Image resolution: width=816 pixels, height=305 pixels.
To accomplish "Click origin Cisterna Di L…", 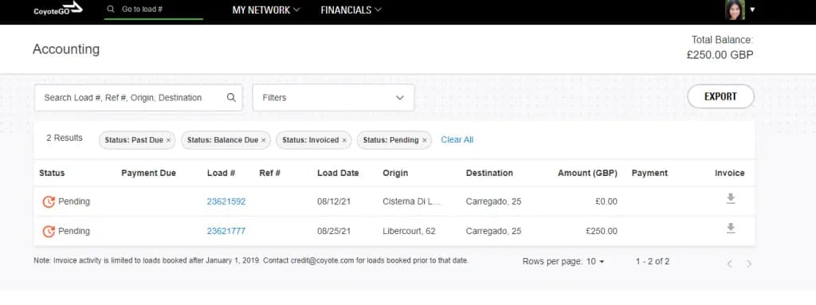I will (x=412, y=201).
